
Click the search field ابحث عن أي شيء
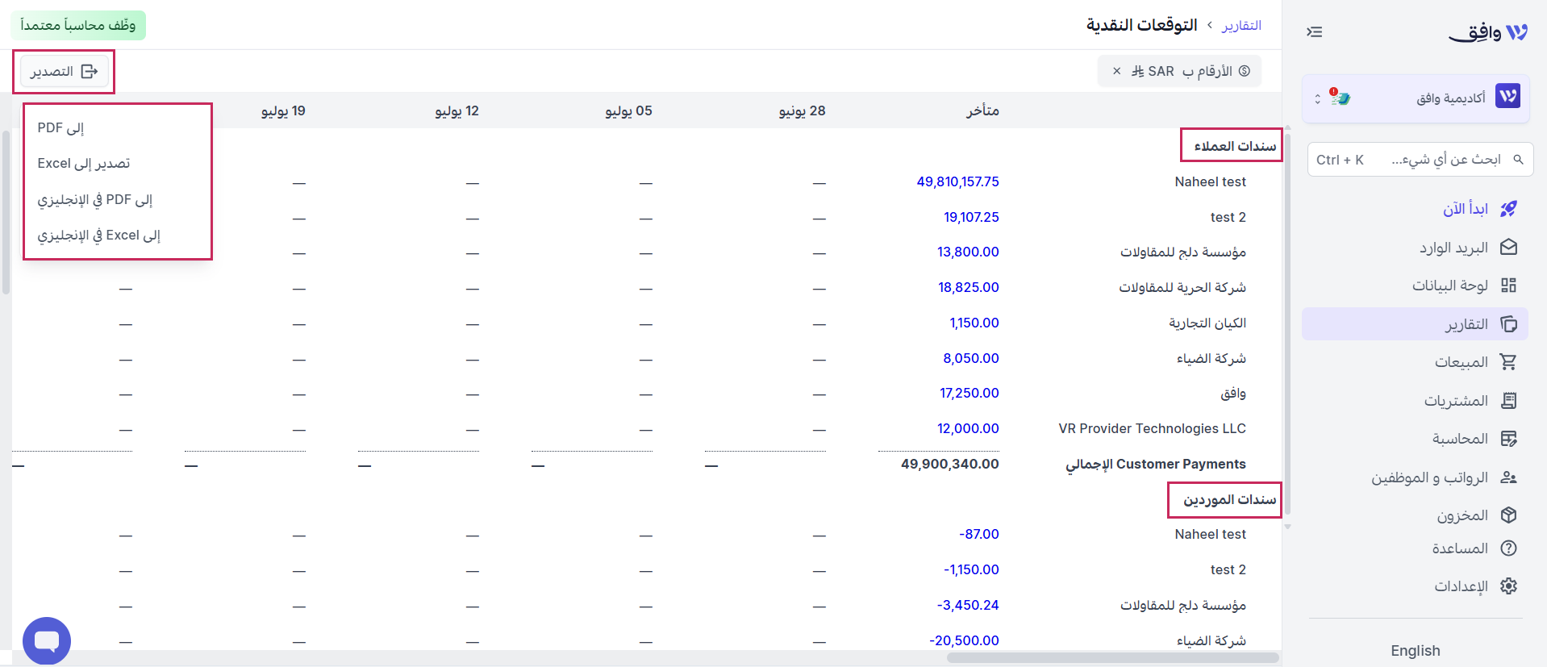click(1420, 160)
